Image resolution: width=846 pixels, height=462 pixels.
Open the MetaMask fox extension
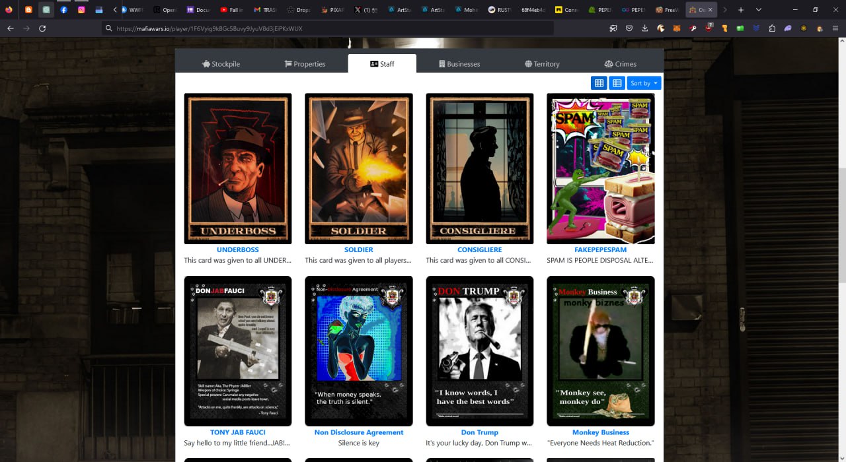pyautogui.click(x=677, y=28)
